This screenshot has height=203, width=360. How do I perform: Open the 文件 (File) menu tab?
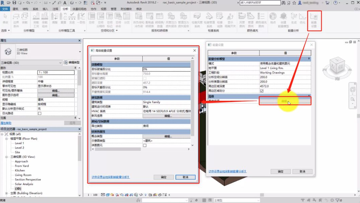tap(5, 9)
